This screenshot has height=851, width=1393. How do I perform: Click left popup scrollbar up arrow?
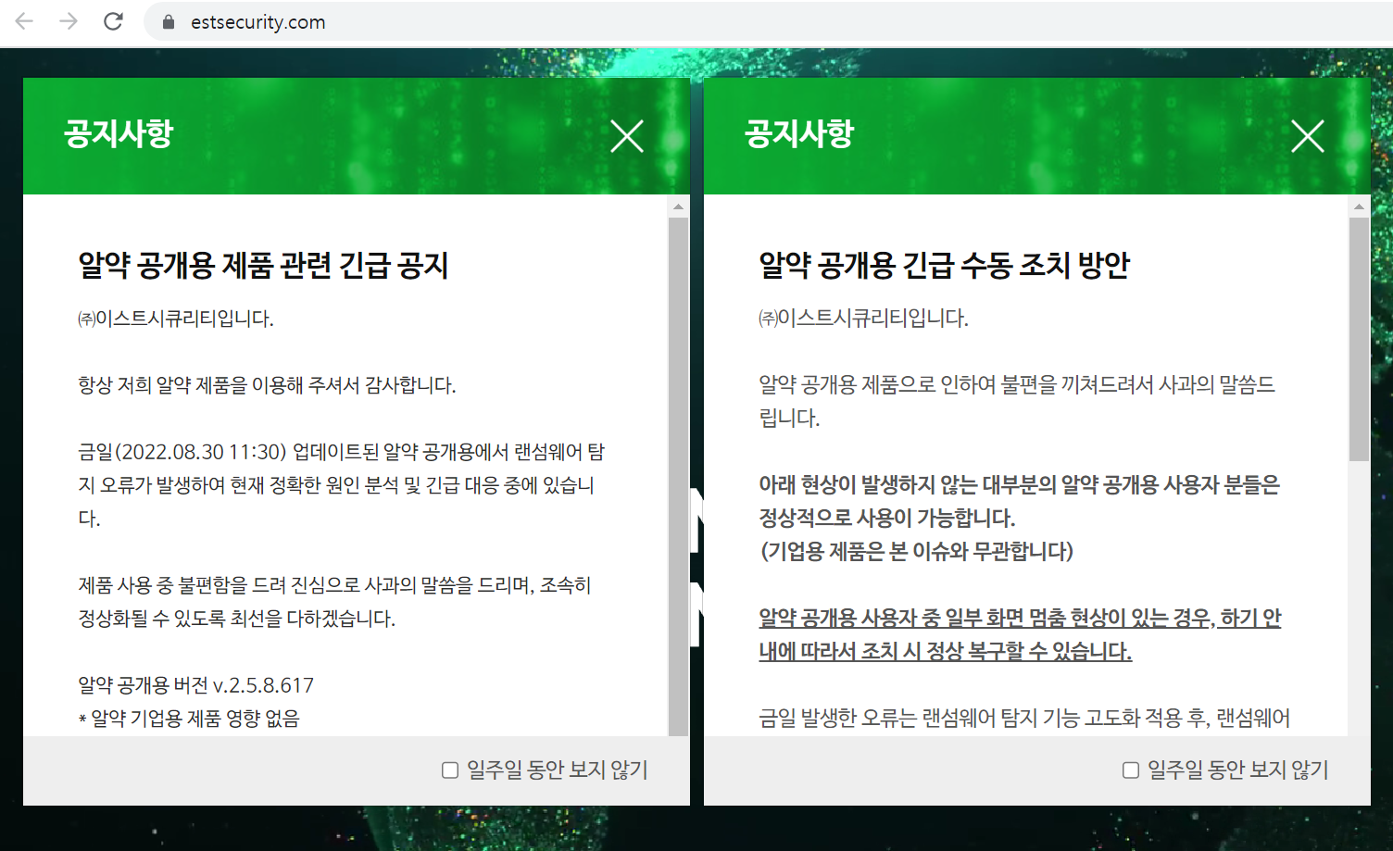coord(678,206)
